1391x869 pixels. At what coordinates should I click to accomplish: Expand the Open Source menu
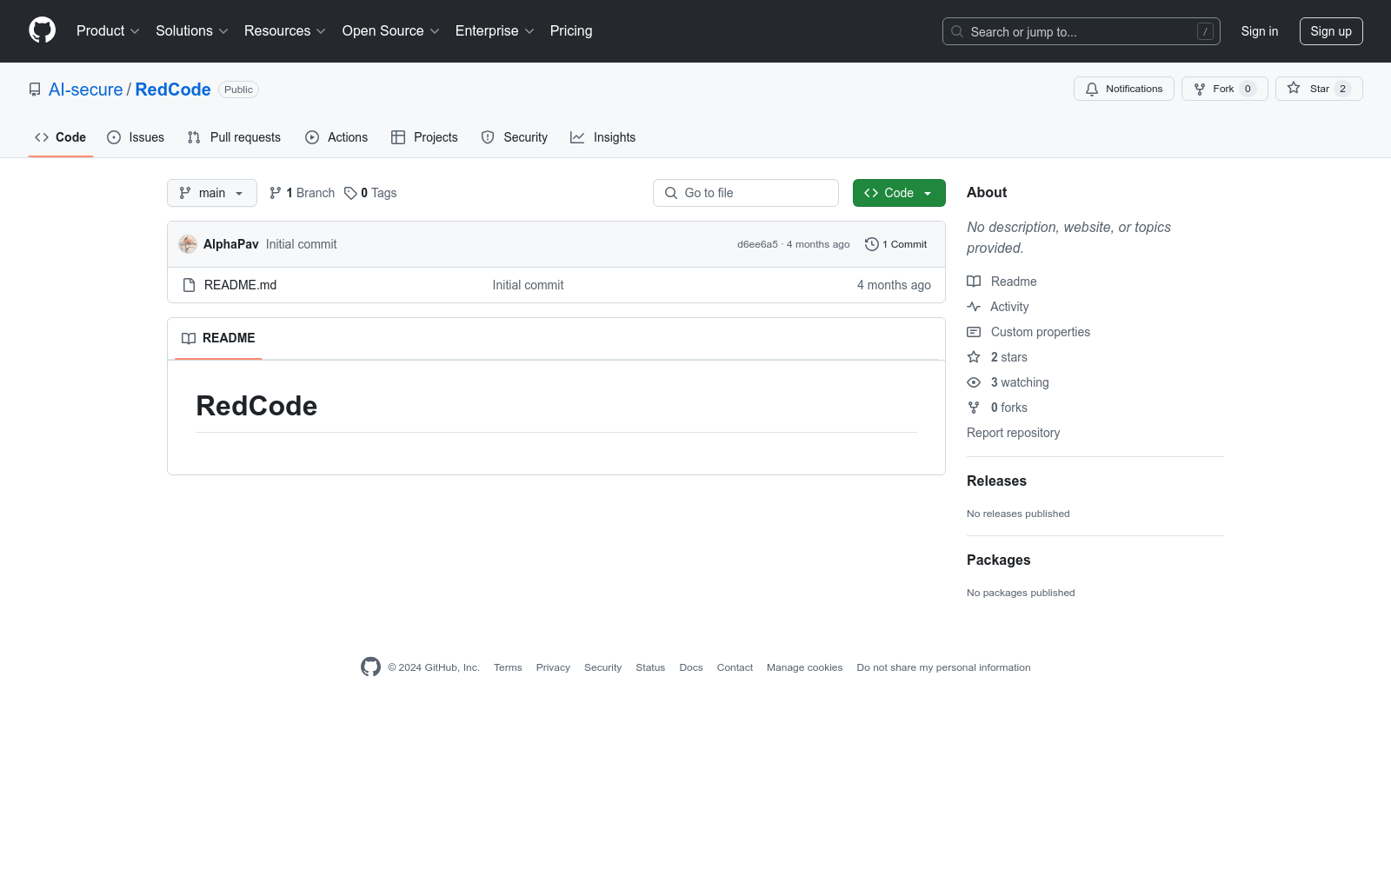coord(391,30)
